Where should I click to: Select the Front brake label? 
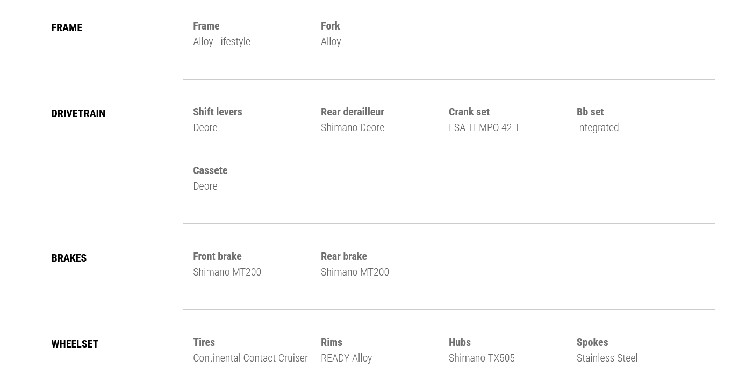[217, 256]
